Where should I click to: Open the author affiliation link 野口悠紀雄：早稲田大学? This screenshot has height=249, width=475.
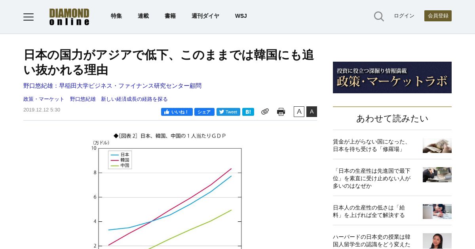pyautogui.click(x=112, y=86)
